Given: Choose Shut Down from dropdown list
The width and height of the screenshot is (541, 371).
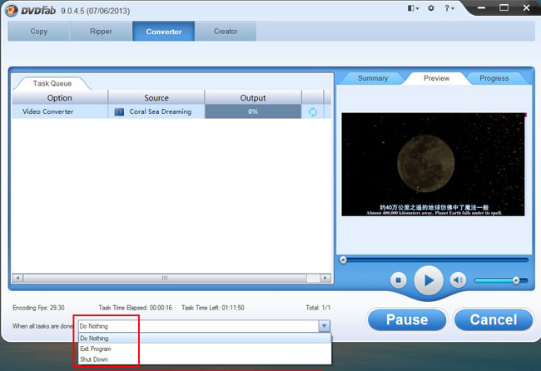Looking at the screenshot, I should click(x=205, y=359).
